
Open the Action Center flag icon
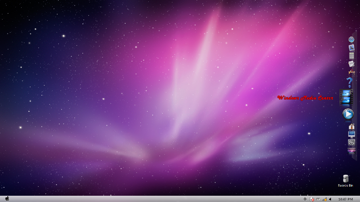[x=312, y=199]
